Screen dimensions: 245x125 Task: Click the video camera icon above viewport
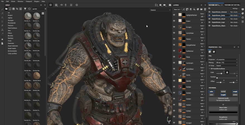[x=165, y=5]
